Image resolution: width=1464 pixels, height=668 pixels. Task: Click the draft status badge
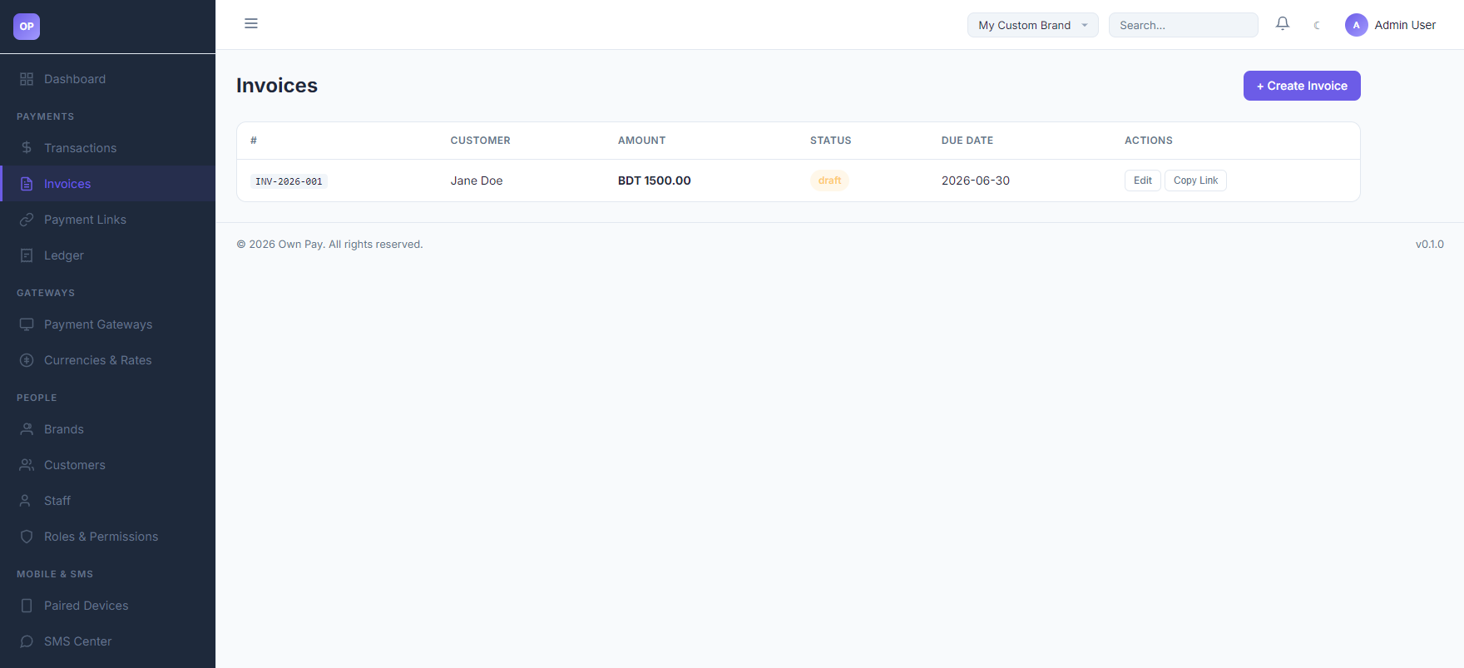click(829, 181)
